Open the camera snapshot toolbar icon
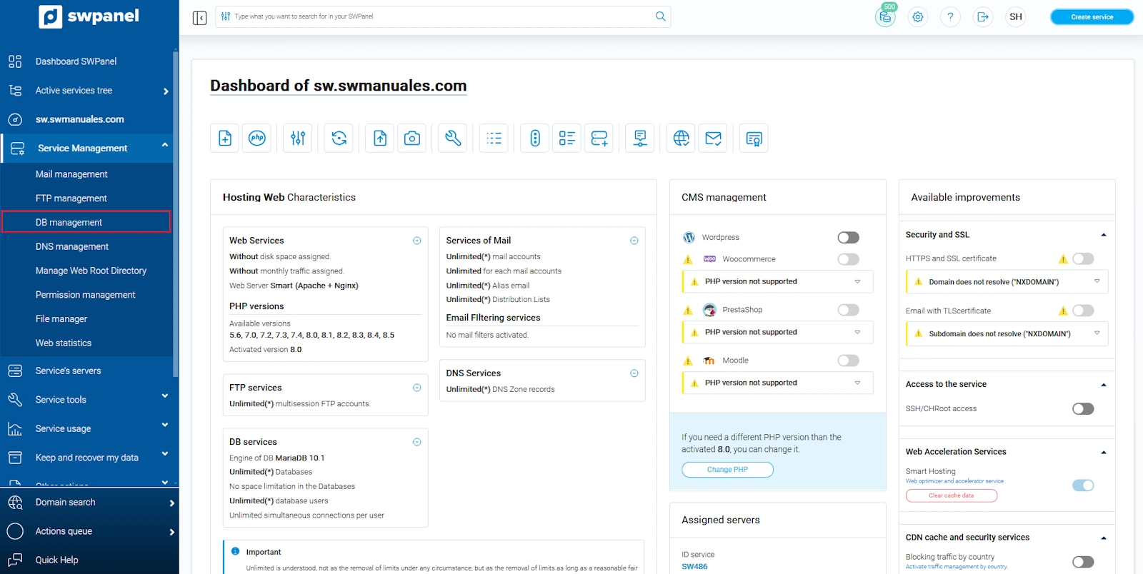1143x574 pixels. click(x=412, y=138)
